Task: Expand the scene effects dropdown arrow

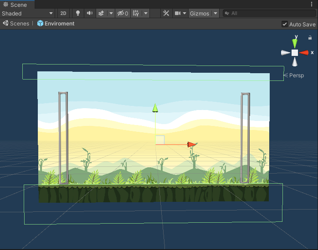Action: [111, 14]
